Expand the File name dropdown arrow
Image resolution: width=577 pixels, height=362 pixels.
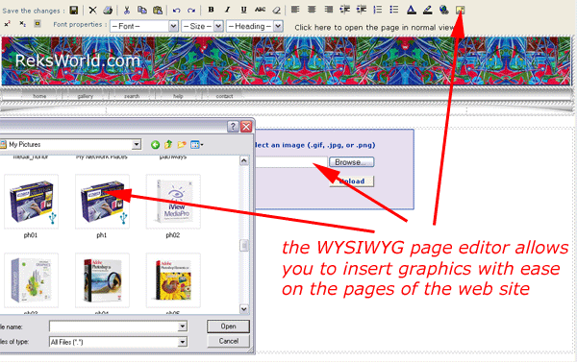coord(183,326)
